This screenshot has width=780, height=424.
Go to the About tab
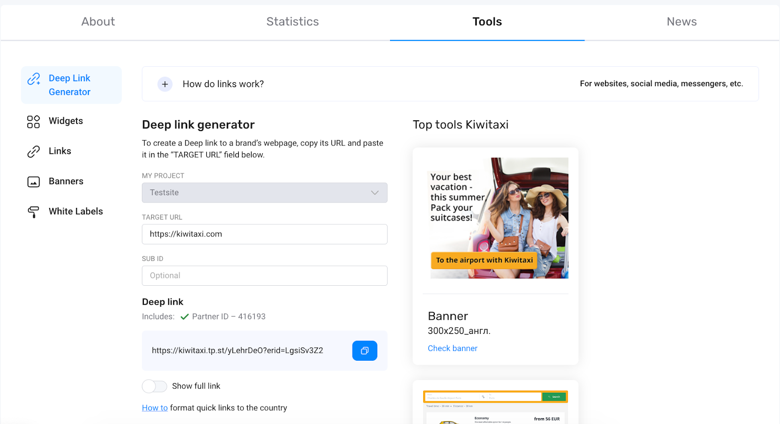point(98,22)
